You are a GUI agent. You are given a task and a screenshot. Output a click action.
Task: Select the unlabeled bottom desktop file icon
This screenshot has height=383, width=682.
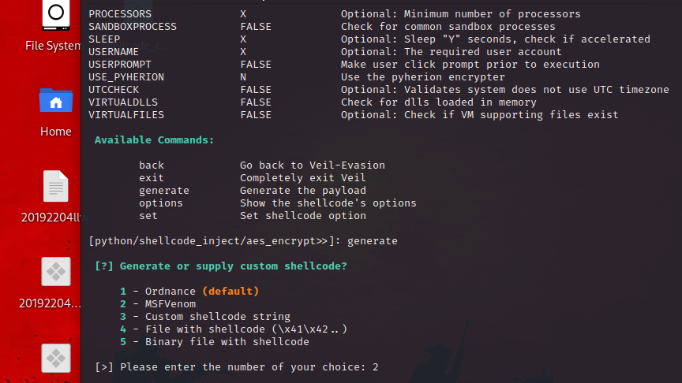[55, 359]
